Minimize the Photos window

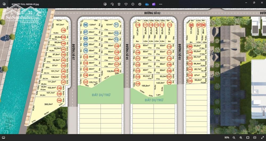pos(245,3)
